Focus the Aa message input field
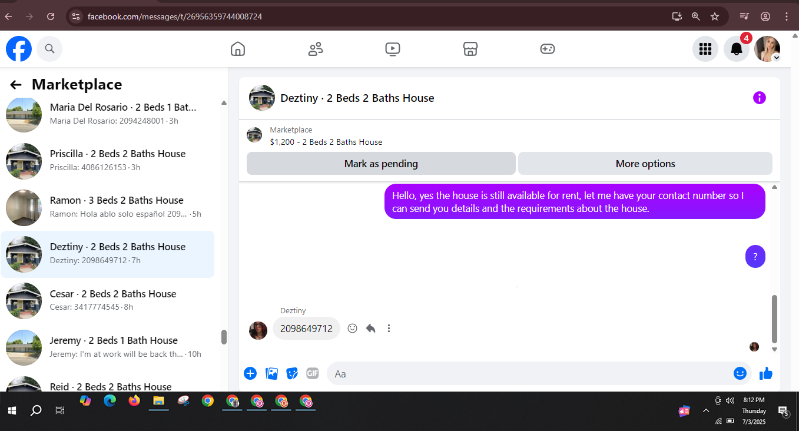The width and height of the screenshot is (799, 431). [530, 373]
